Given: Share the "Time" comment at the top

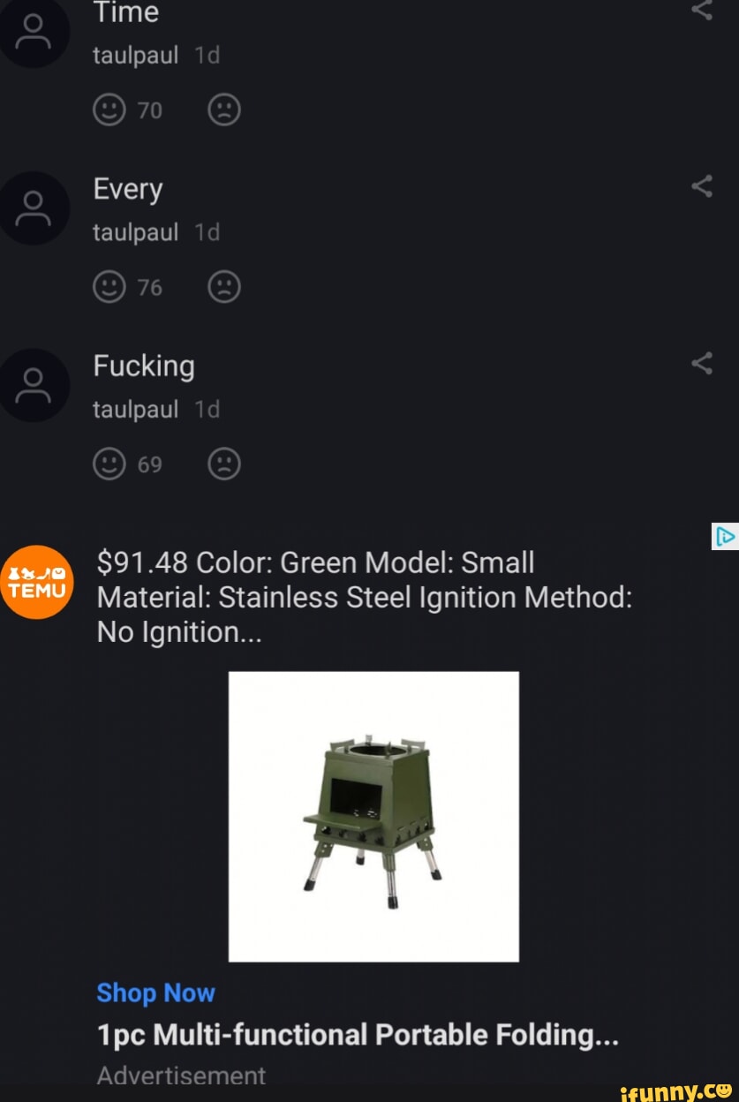Looking at the screenshot, I should [702, 11].
